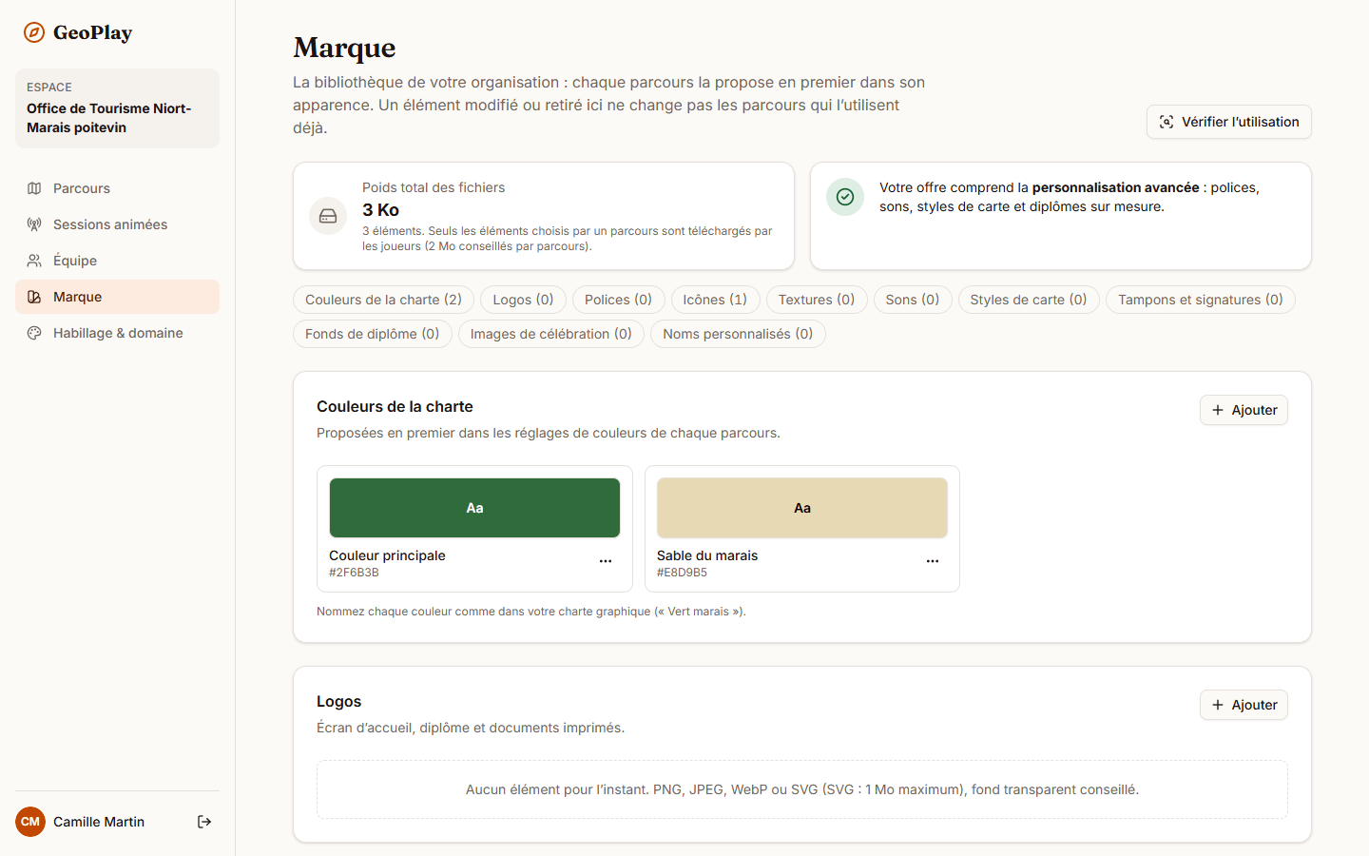The height and width of the screenshot is (856, 1369).
Task: Click the scan icon in Vérifier l'utilisation
Action: click(1167, 122)
